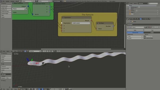
Task: Open the Cycles Render engine dropdown
Action: 58,1
